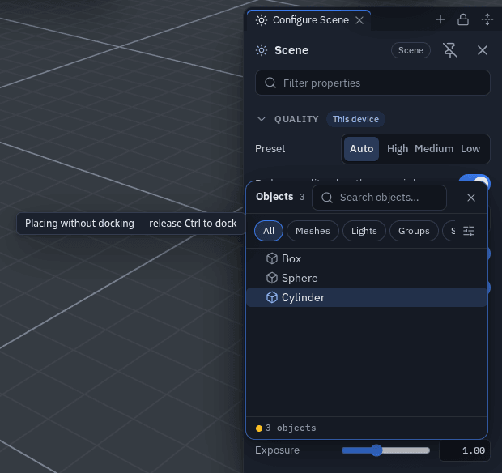Lock the panel with the padlock icon
Screen dimensions: 502x473
tap(463, 20)
